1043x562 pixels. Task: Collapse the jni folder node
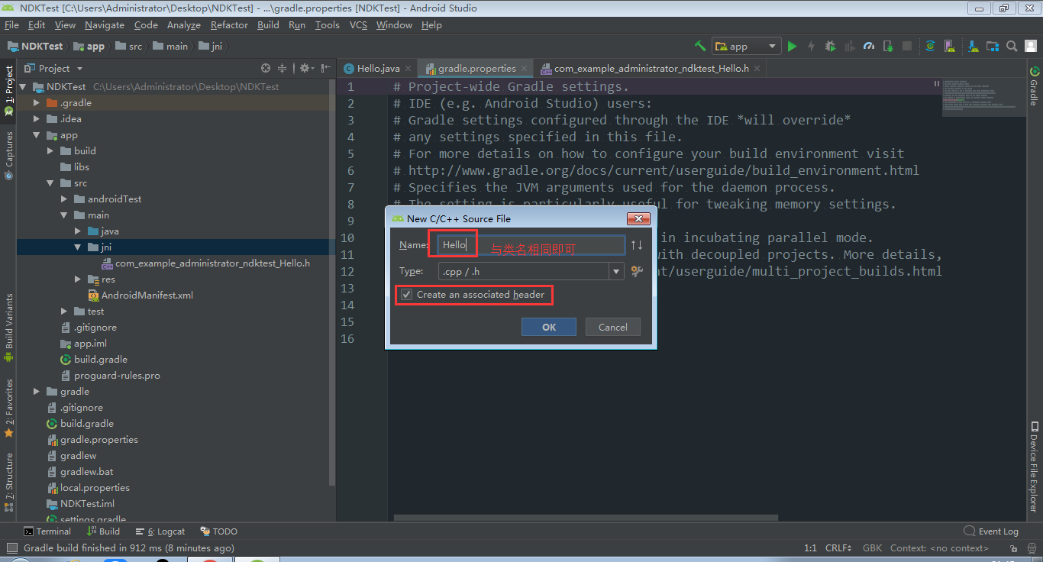pyautogui.click(x=78, y=247)
